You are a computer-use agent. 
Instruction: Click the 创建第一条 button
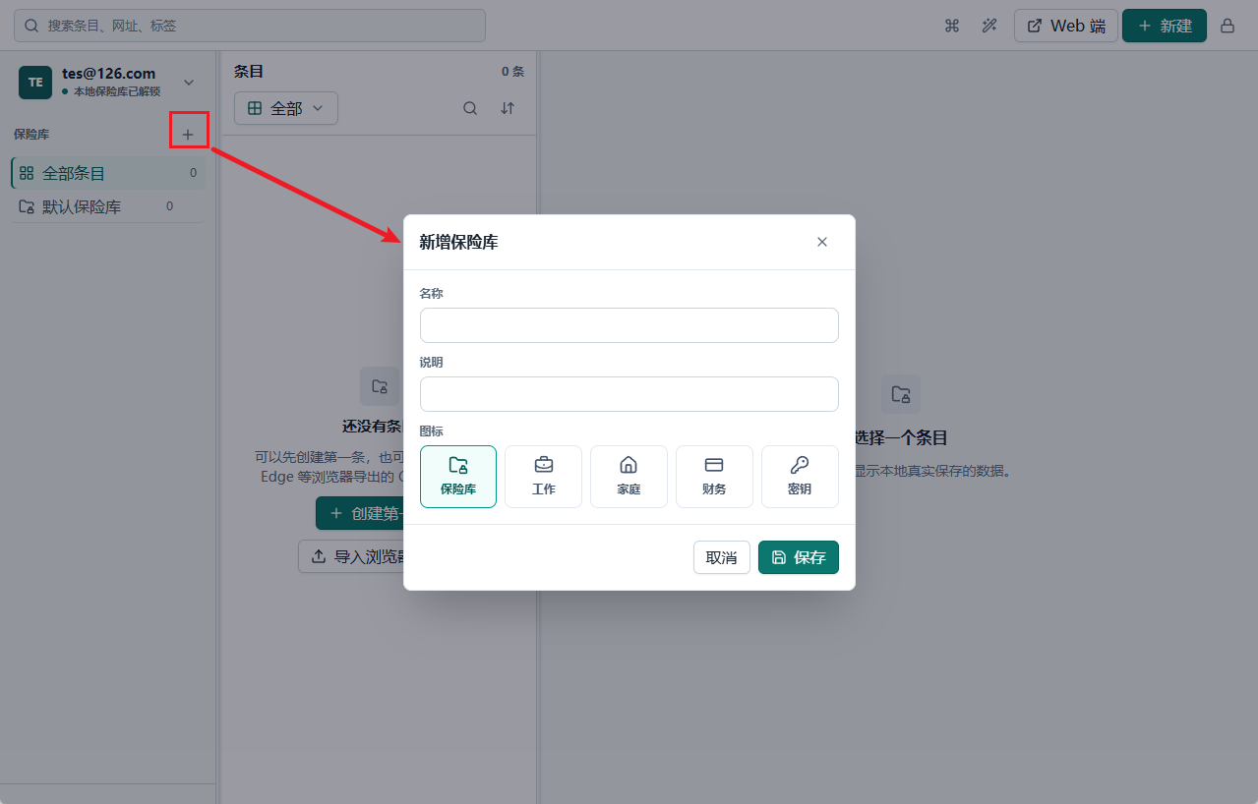pos(360,513)
